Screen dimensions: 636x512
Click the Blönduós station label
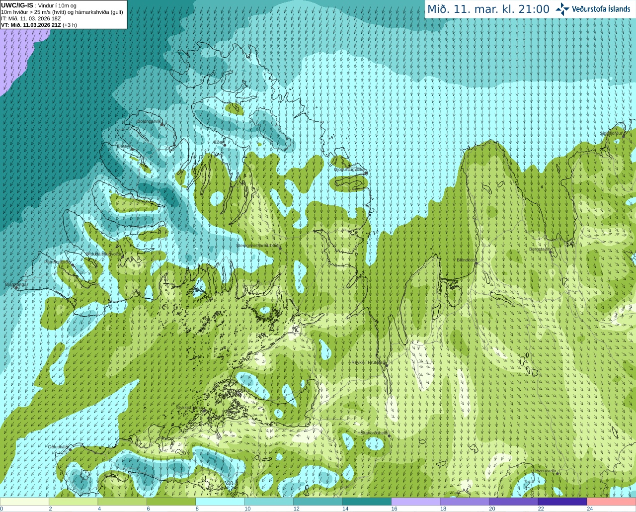pos(466,260)
